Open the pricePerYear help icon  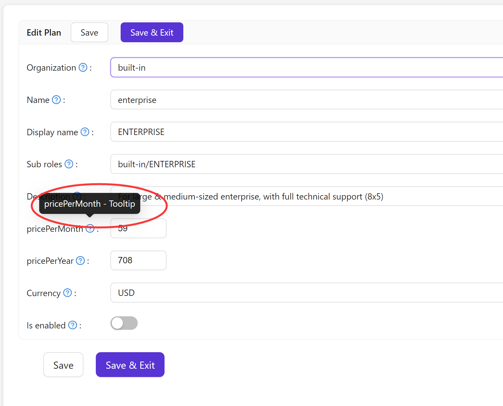tap(80, 261)
